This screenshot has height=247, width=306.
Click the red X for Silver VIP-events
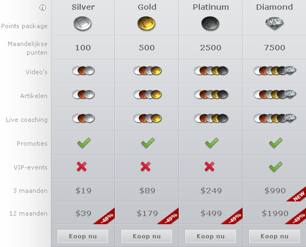[82, 167]
